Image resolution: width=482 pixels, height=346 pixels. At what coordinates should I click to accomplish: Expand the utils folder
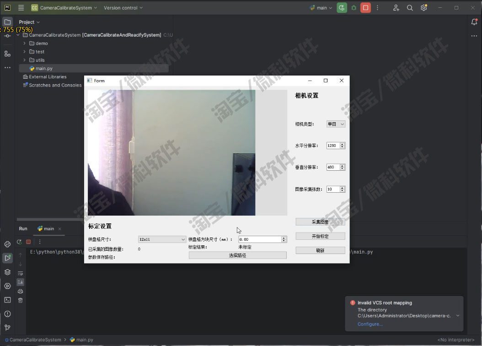(24, 60)
